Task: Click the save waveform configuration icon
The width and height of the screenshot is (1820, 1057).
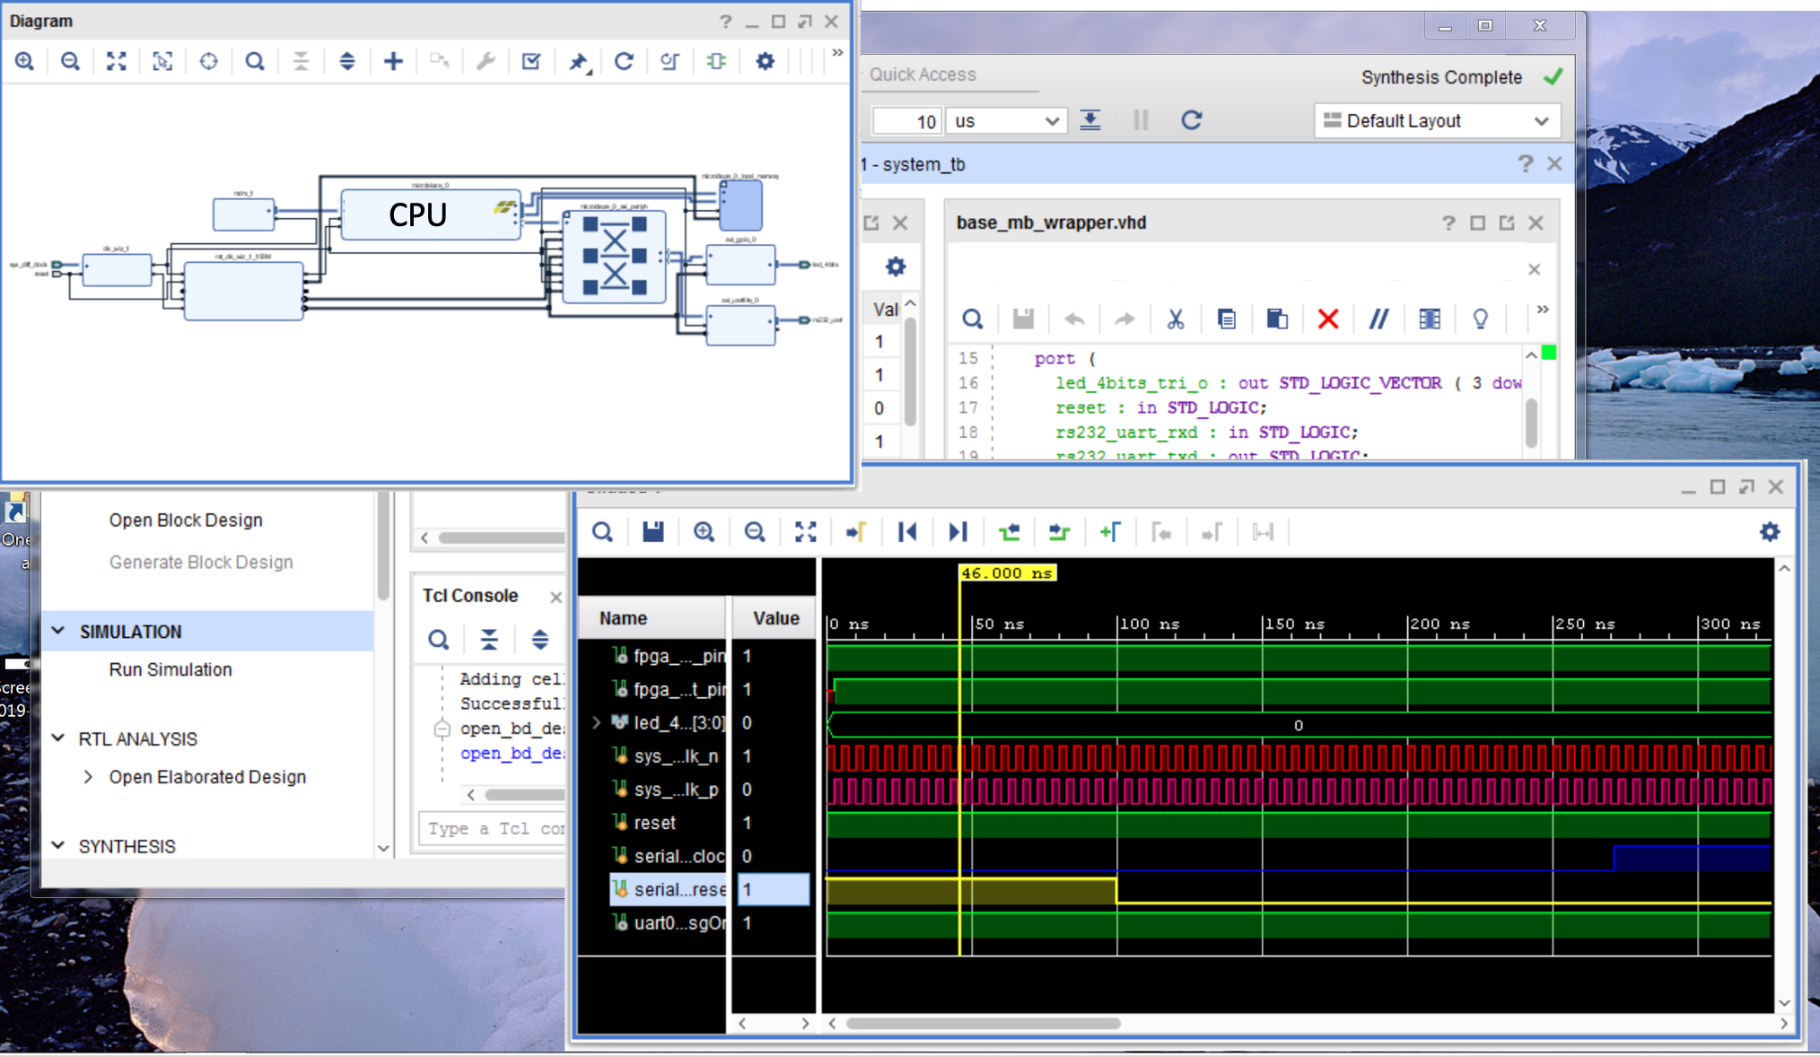Action: (x=653, y=532)
